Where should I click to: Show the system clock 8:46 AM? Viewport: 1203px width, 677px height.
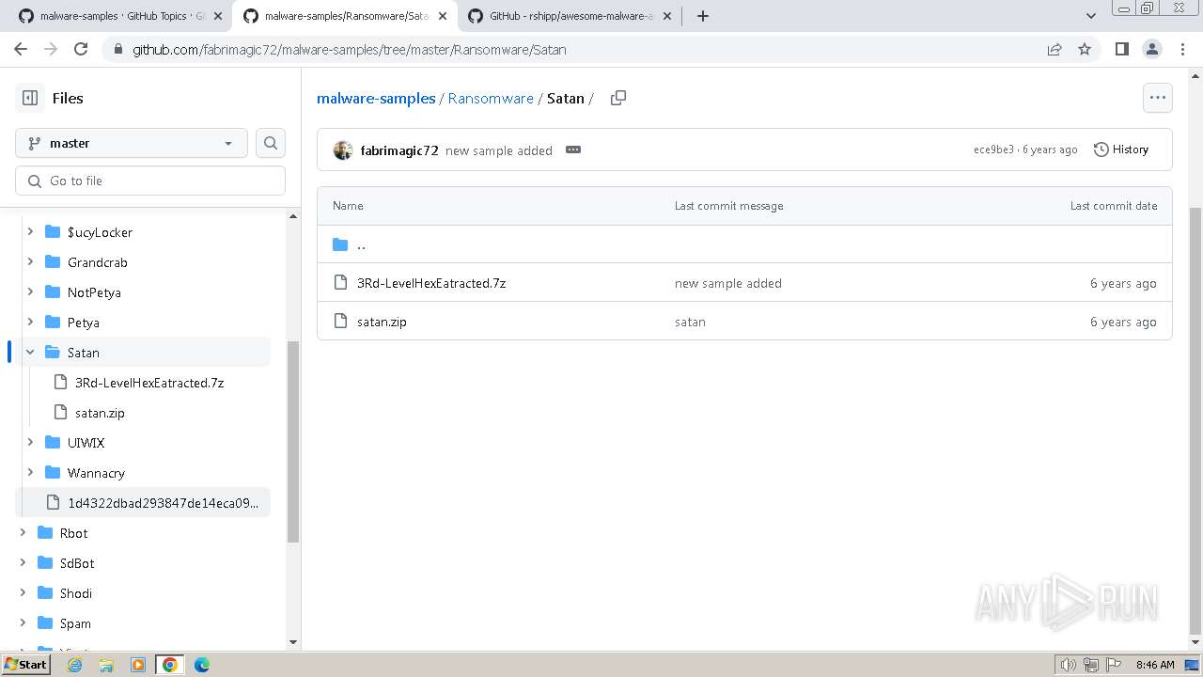coord(1155,665)
